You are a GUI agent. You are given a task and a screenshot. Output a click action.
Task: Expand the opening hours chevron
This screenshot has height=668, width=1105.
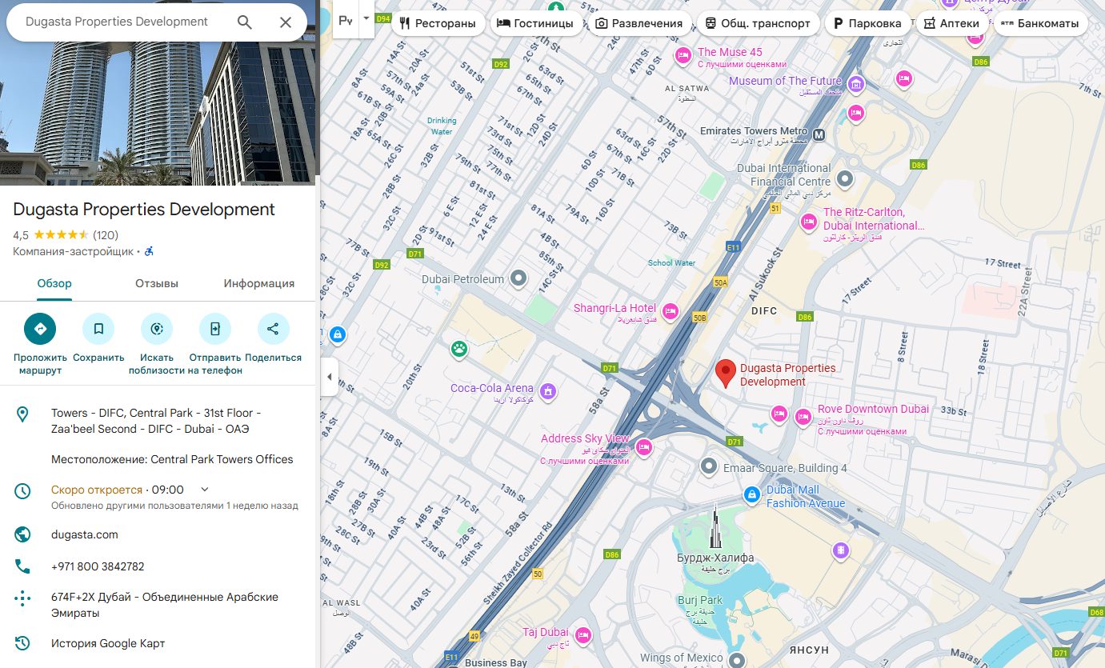point(204,490)
